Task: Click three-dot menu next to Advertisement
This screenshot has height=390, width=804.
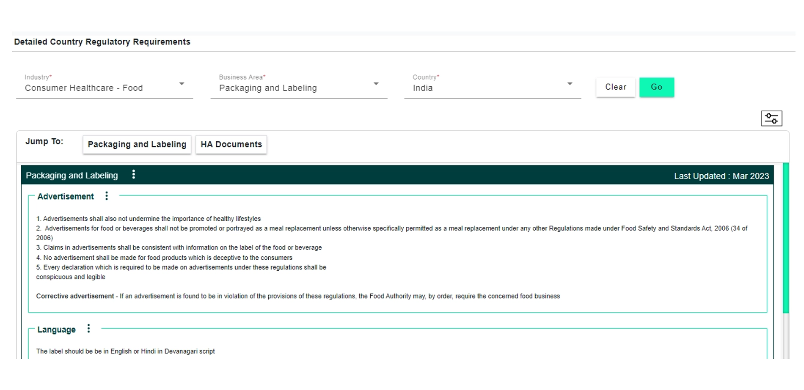Action: tap(107, 196)
